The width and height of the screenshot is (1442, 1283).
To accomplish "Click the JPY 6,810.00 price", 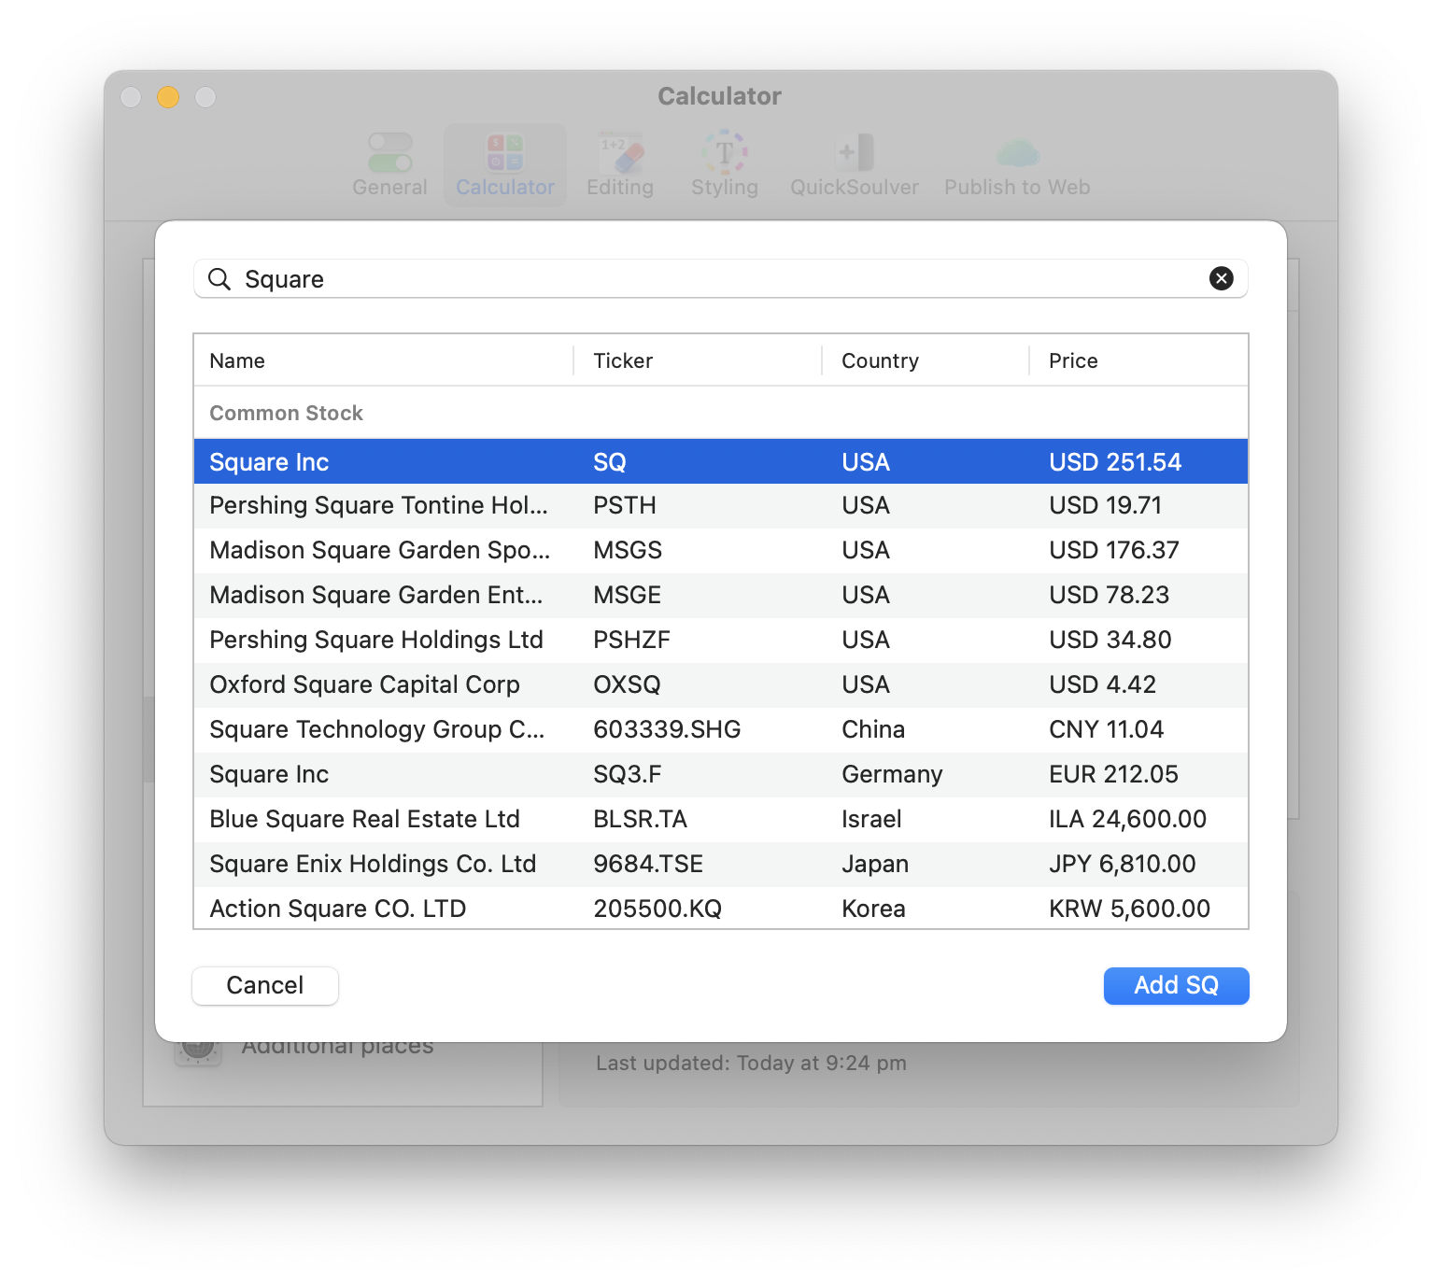I will pyautogui.click(x=1122, y=864).
